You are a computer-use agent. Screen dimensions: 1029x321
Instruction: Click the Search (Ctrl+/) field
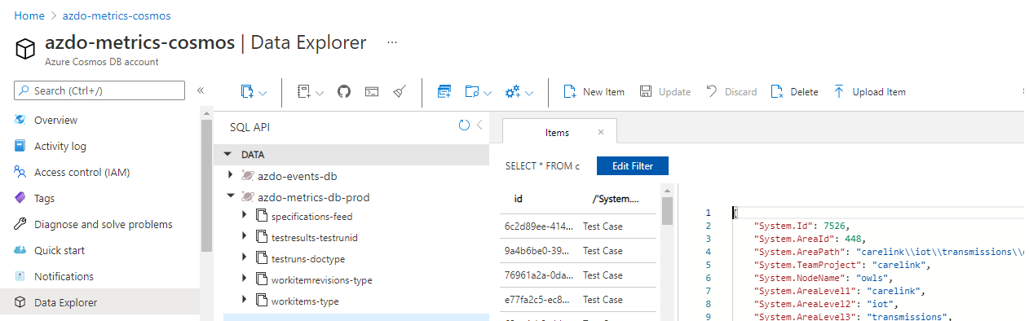(x=99, y=90)
